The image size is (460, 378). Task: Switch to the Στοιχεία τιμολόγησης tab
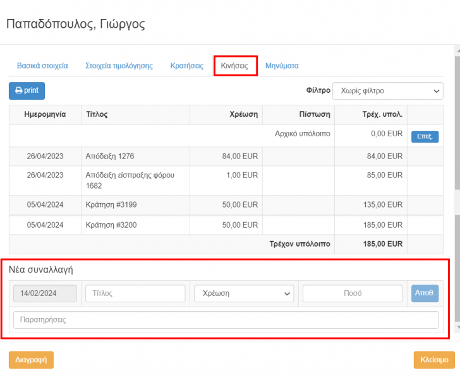pos(119,66)
